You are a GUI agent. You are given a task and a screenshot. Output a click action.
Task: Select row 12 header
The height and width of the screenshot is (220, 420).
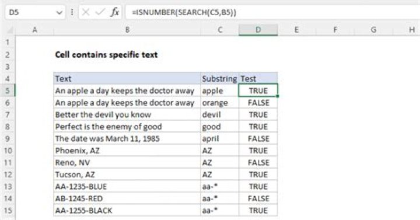point(8,174)
